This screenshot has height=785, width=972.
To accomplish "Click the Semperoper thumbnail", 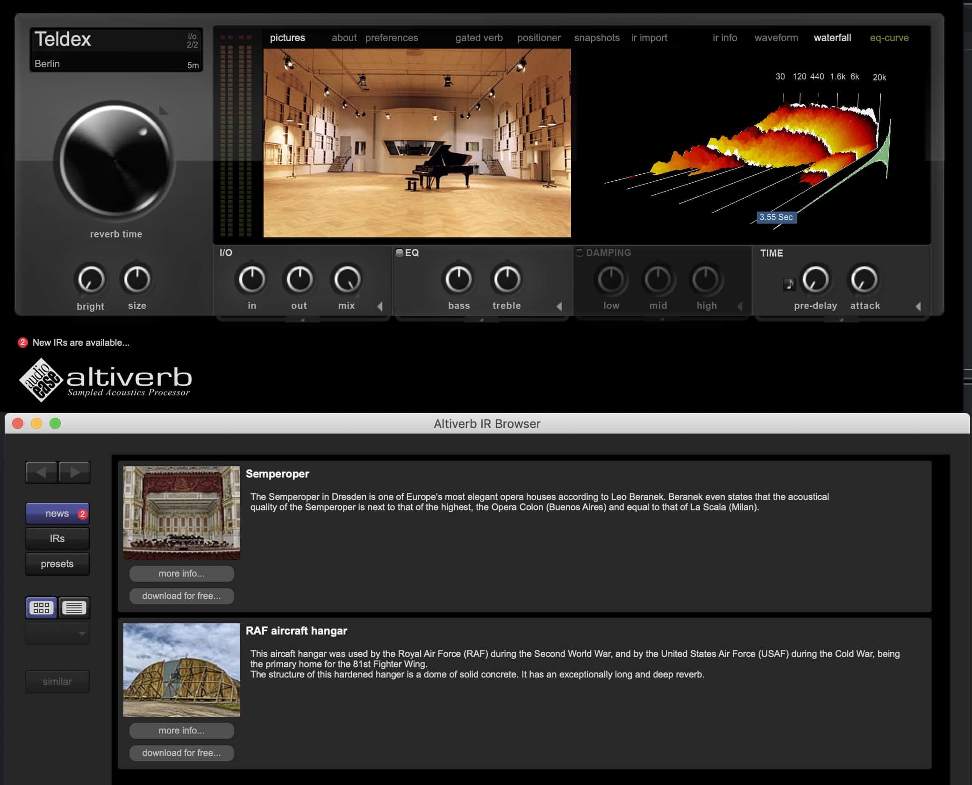I will click(x=182, y=513).
